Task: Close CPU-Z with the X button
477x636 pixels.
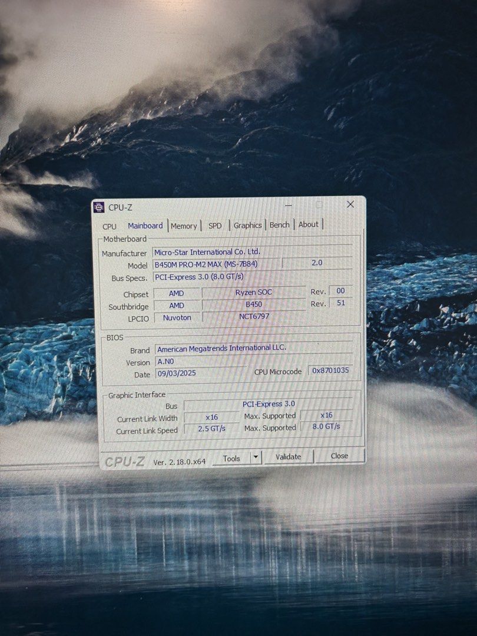Action: pos(350,204)
